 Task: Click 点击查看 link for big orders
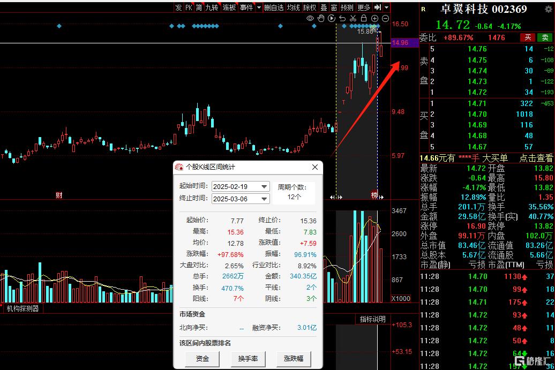[x=536, y=158]
